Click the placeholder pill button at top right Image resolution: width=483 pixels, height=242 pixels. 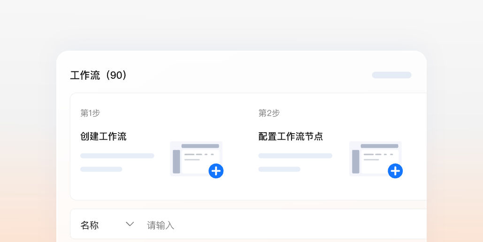[x=391, y=75]
